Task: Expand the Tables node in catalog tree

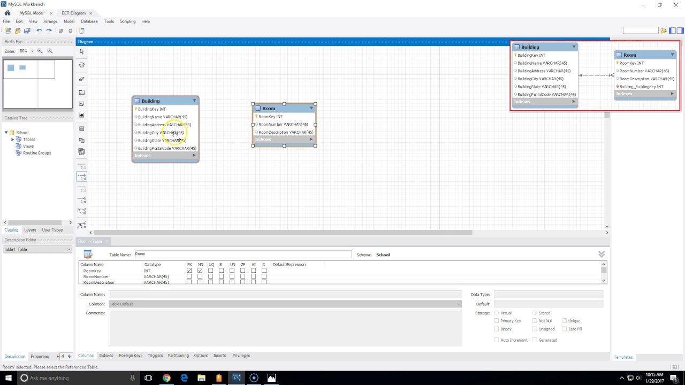Action: (13, 140)
